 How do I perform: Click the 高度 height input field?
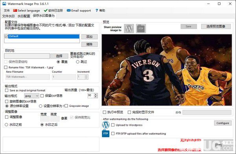pos(55,119)
